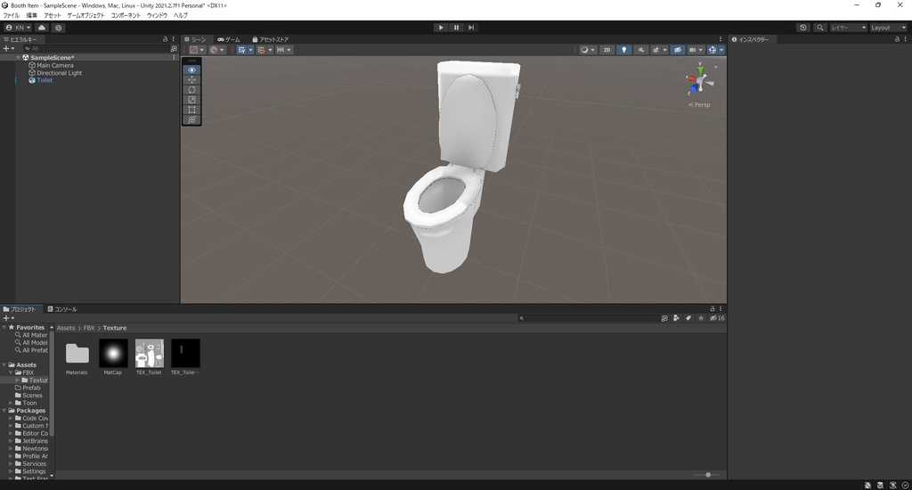The image size is (912, 490).
Task: Expand the Toon folder
Action: [x=11, y=403]
